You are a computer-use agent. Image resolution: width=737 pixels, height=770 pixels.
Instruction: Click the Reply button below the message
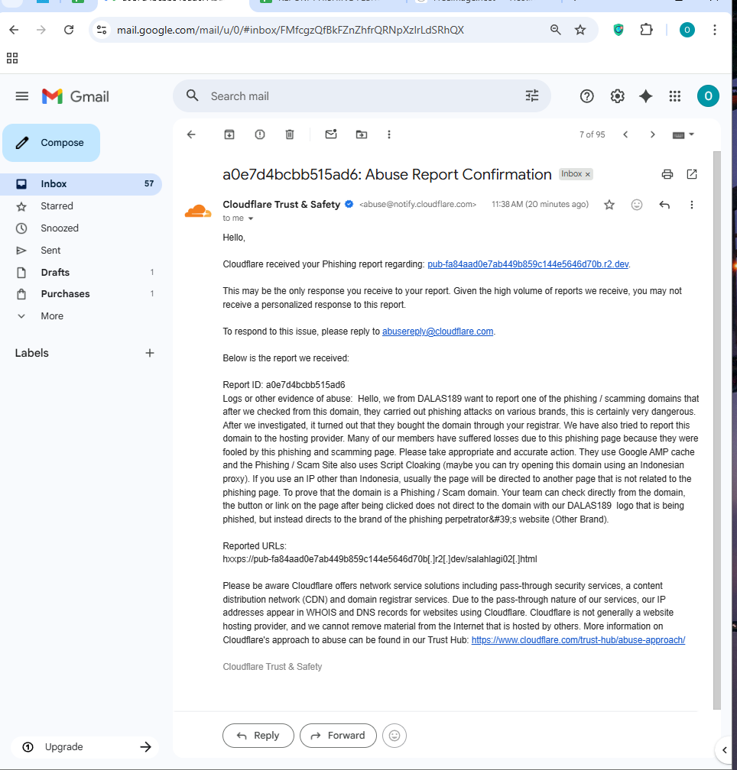258,736
